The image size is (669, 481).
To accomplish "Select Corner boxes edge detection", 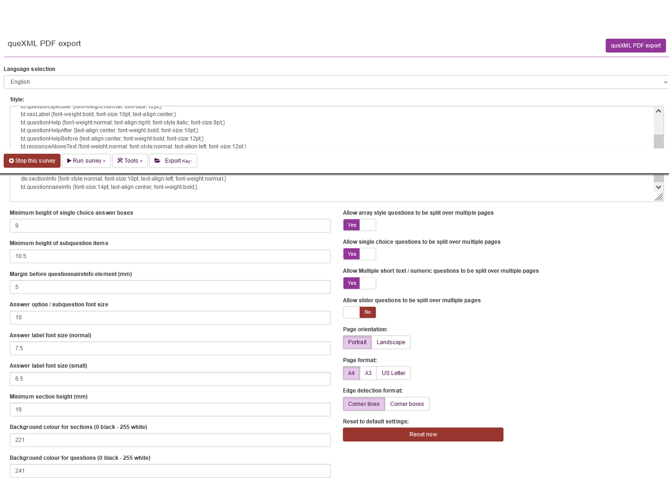I will pyautogui.click(x=407, y=404).
